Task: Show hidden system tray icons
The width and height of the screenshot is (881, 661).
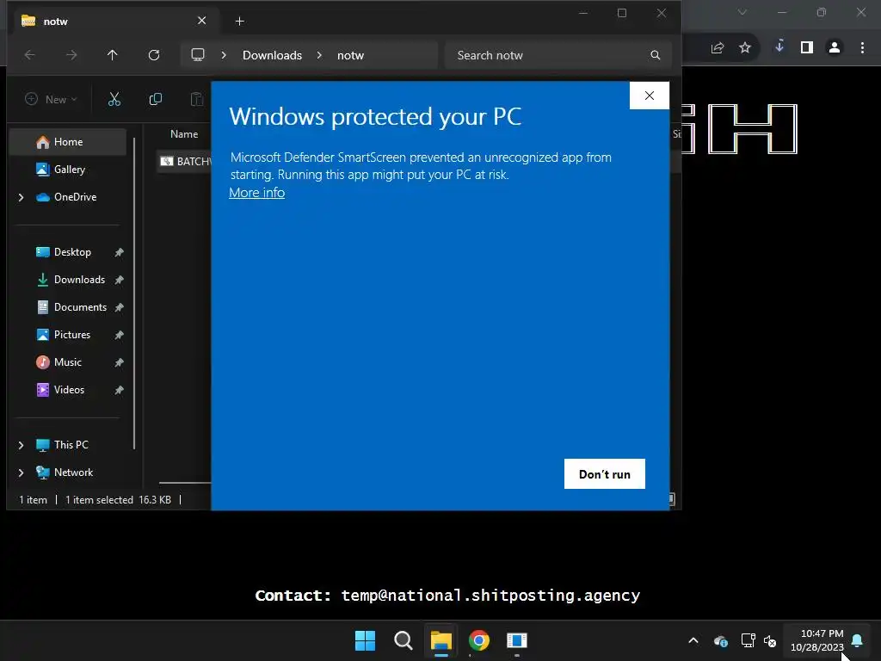Action: (x=693, y=640)
